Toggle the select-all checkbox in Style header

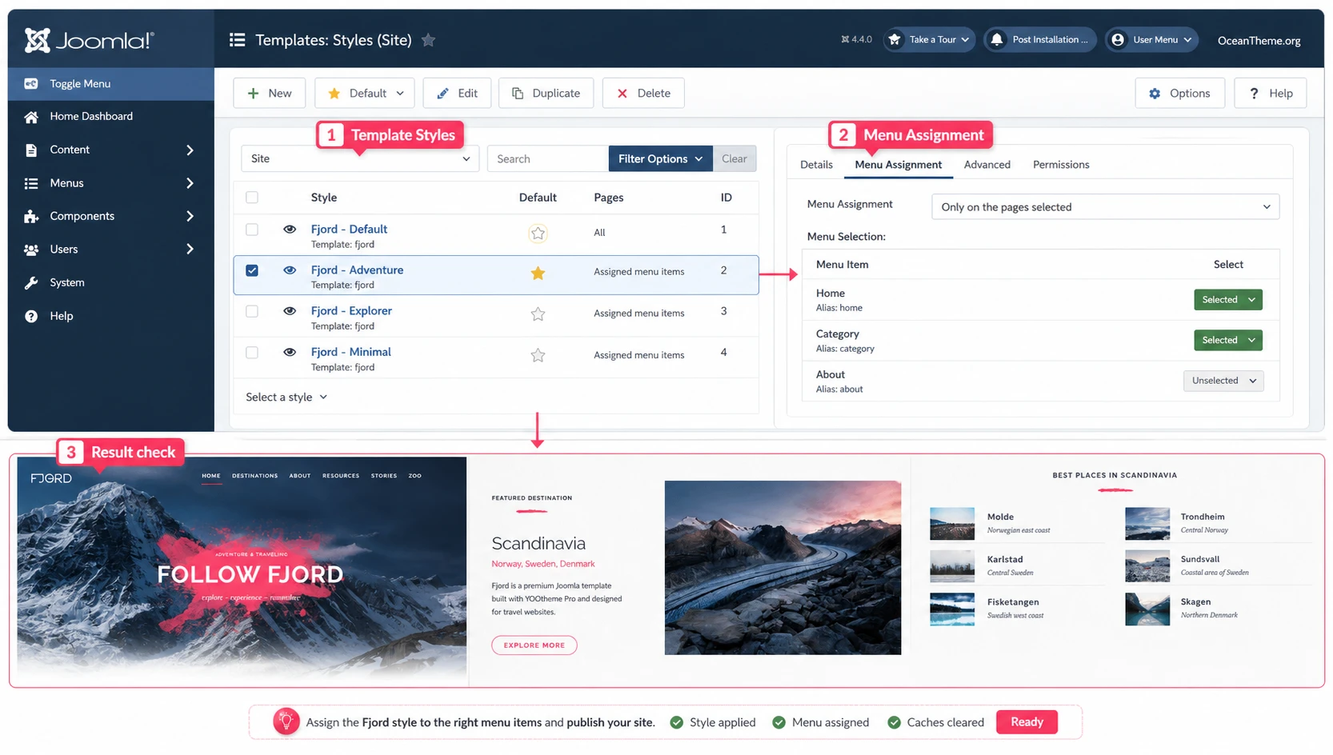pyautogui.click(x=252, y=198)
